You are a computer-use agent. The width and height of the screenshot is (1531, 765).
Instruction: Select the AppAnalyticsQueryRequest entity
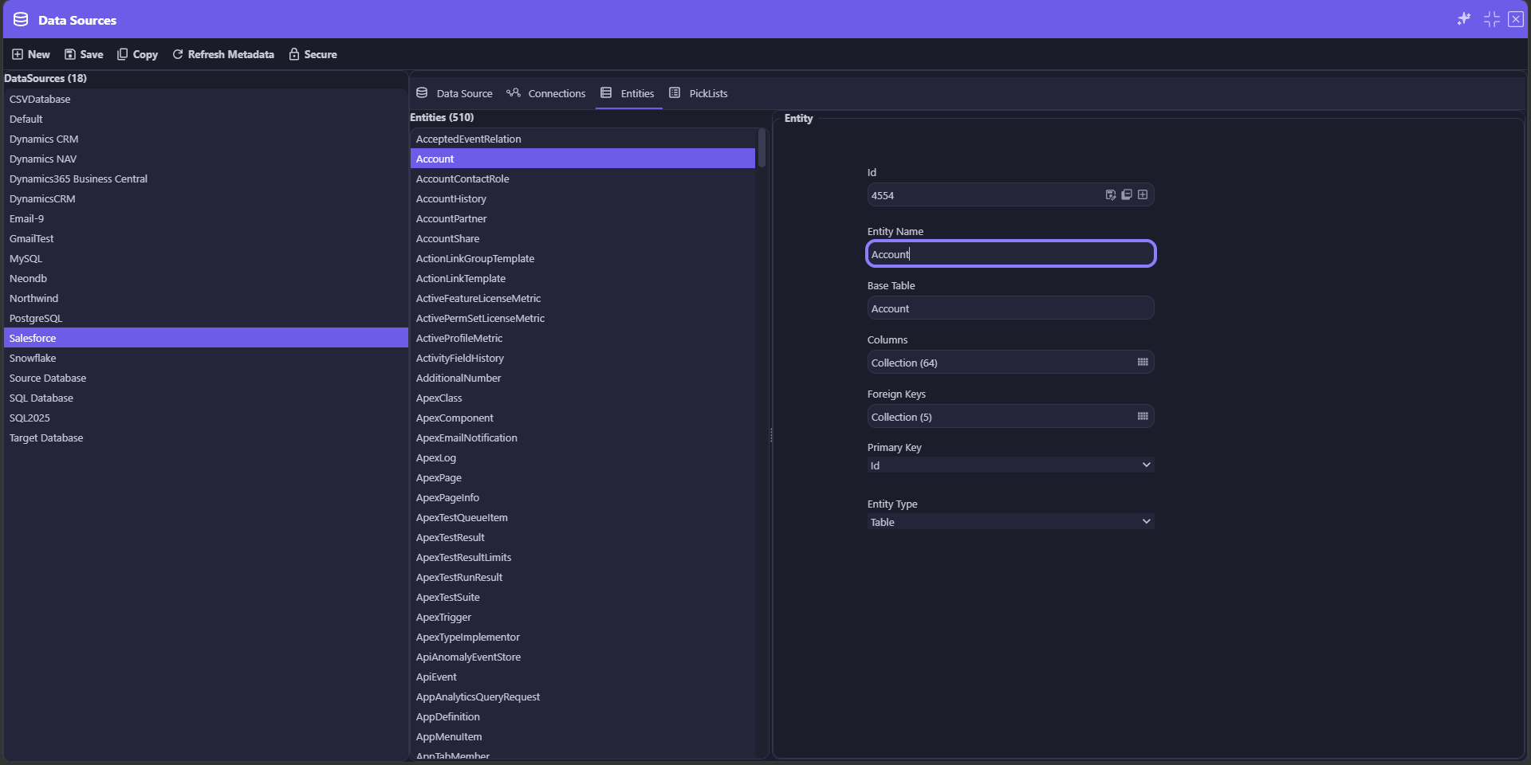pos(583,696)
